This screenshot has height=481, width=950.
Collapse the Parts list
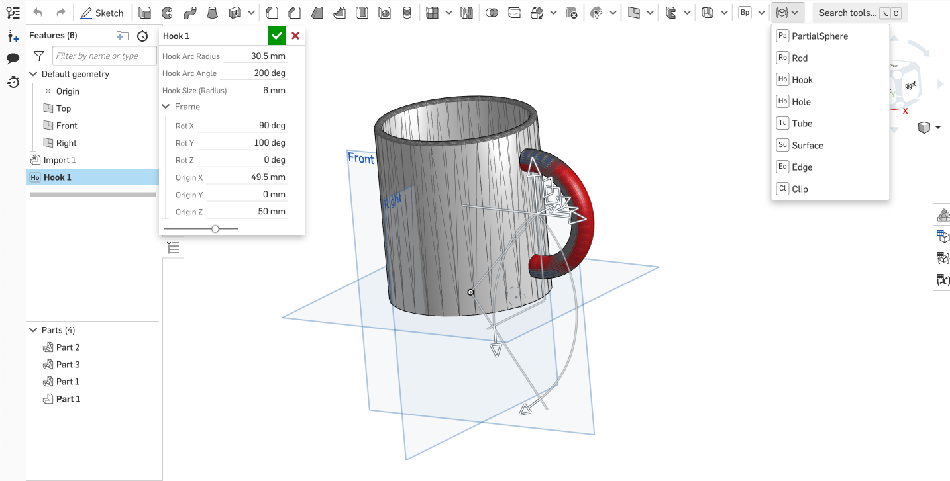point(33,330)
